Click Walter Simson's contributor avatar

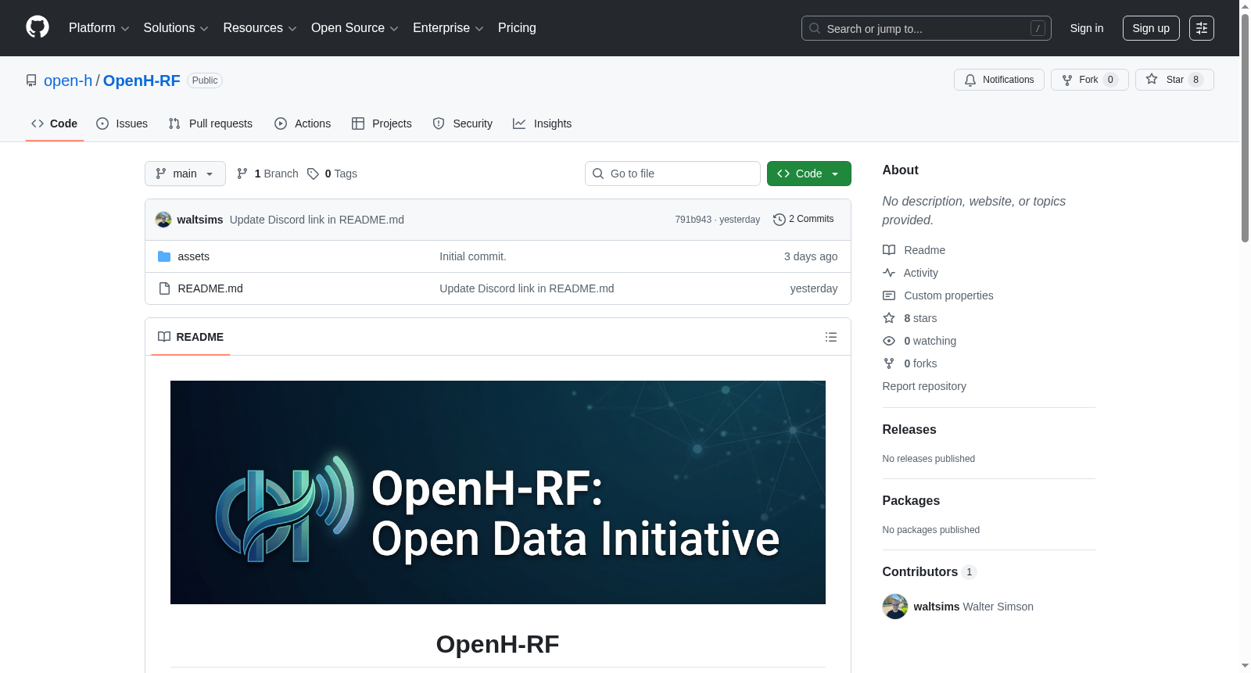point(895,607)
